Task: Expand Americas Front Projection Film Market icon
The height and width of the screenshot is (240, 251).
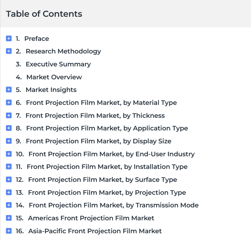Action: (9, 218)
